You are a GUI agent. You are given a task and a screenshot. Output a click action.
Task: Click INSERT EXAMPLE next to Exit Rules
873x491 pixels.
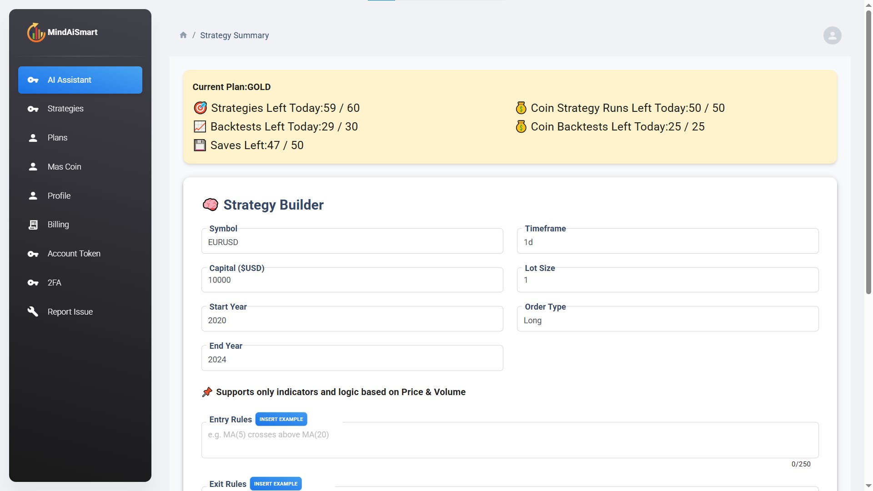pyautogui.click(x=276, y=483)
